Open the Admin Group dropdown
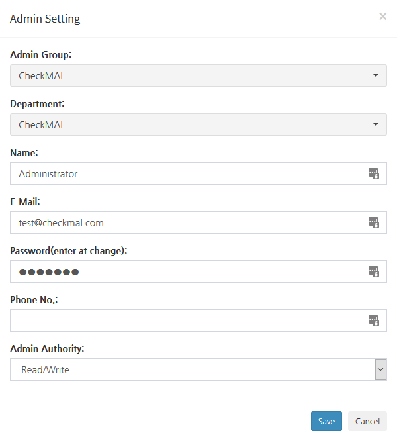The width and height of the screenshot is (397, 441). 198,75
